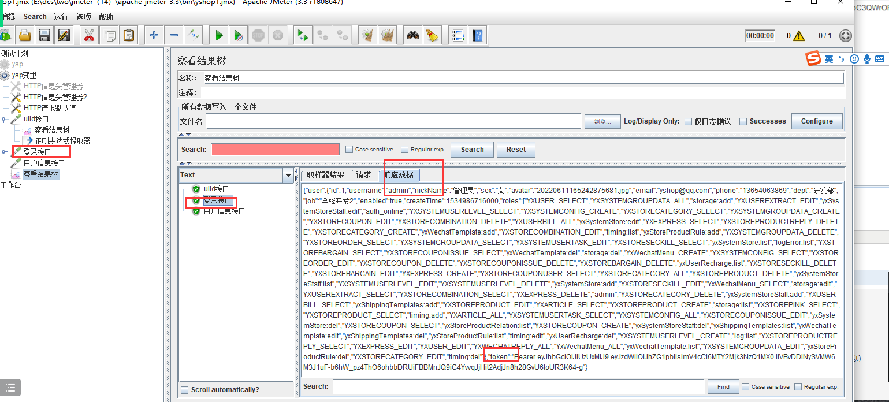Click the Sogou microphone voice icon
Viewport: 889px width, 402px height.
[x=867, y=59]
